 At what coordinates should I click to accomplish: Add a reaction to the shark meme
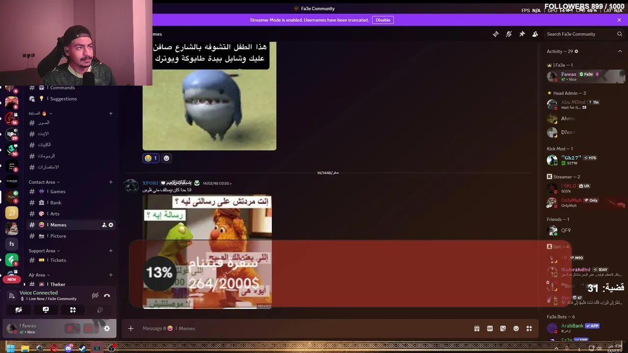(x=166, y=158)
